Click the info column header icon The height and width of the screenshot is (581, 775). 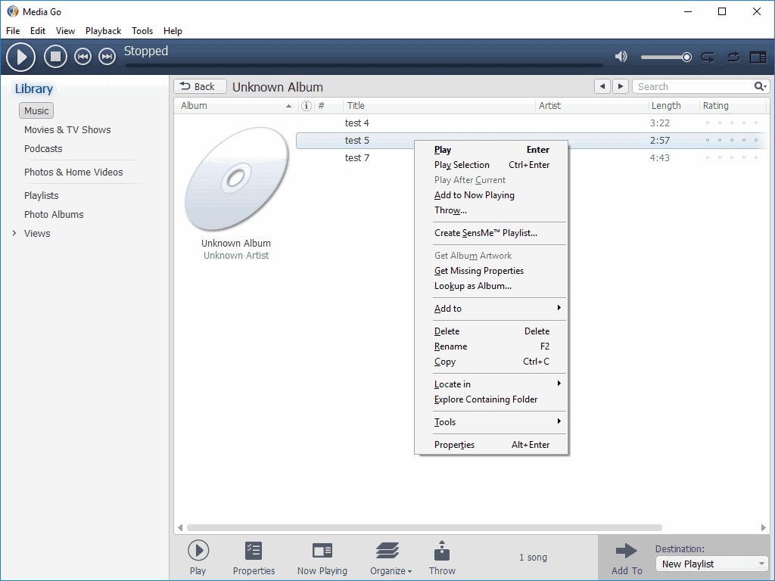coord(307,106)
